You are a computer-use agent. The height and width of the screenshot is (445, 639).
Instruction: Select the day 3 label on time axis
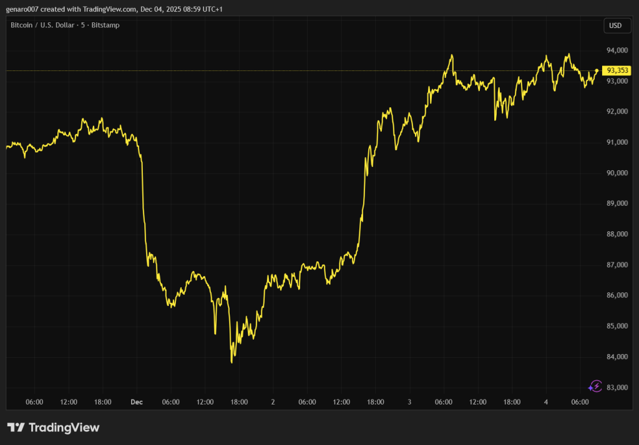click(409, 402)
